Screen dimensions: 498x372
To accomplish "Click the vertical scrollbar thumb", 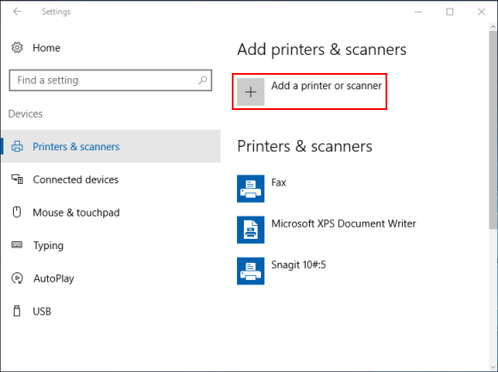I will [493, 130].
